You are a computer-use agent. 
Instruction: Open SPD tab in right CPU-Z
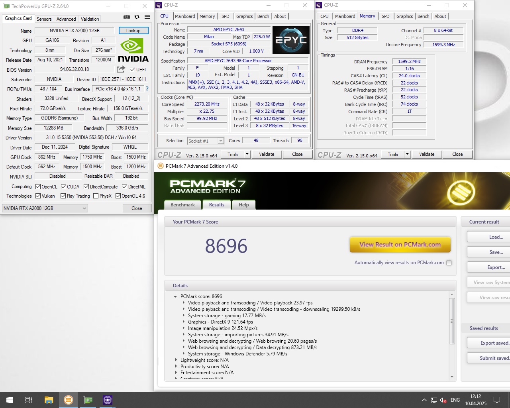pyautogui.click(x=385, y=16)
